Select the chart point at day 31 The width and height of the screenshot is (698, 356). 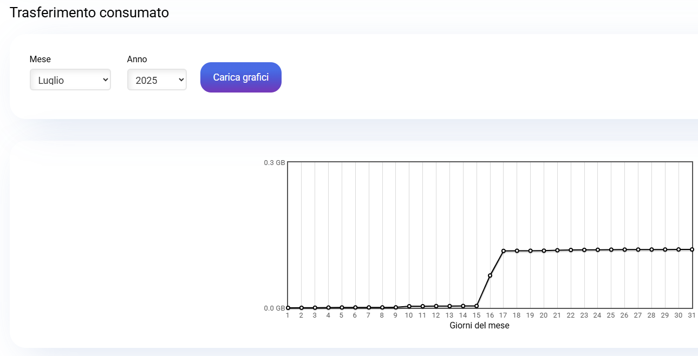click(692, 249)
